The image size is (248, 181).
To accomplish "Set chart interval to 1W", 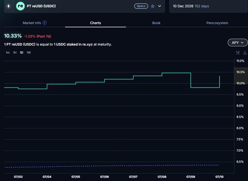I will coord(28,53).
